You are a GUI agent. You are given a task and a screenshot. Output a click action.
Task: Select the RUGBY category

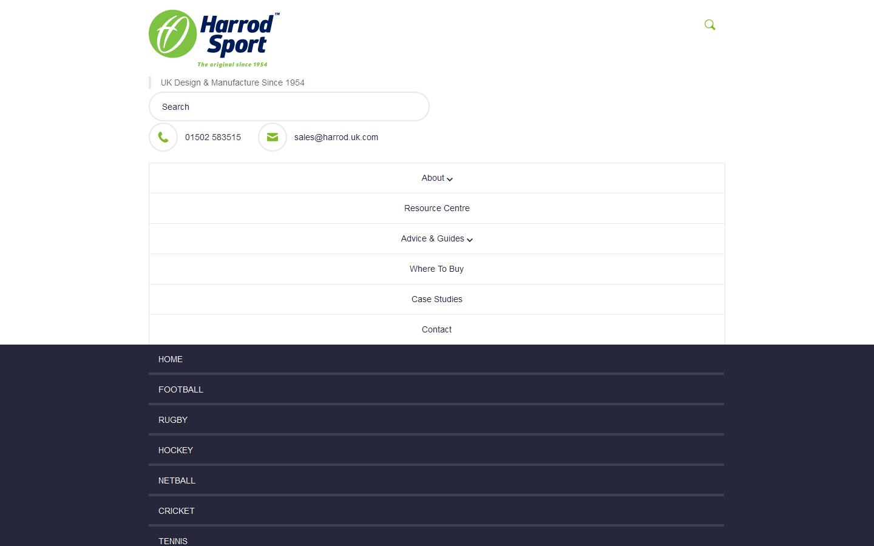pyautogui.click(x=173, y=420)
